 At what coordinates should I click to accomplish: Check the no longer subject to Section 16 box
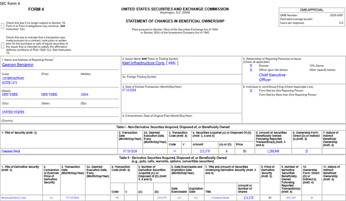3,26
